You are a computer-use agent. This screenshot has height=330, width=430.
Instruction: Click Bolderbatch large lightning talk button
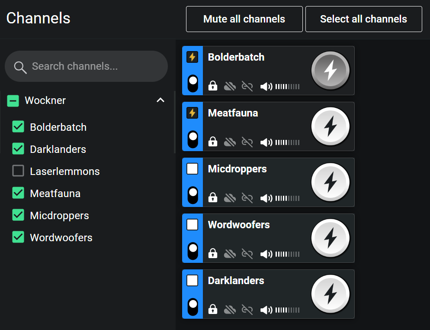(330, 70)
